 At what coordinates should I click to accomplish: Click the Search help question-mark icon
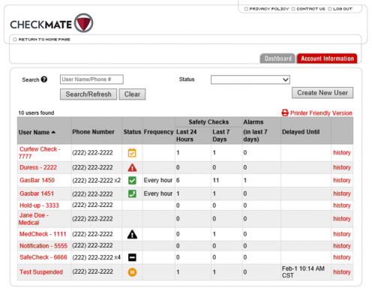44,79
